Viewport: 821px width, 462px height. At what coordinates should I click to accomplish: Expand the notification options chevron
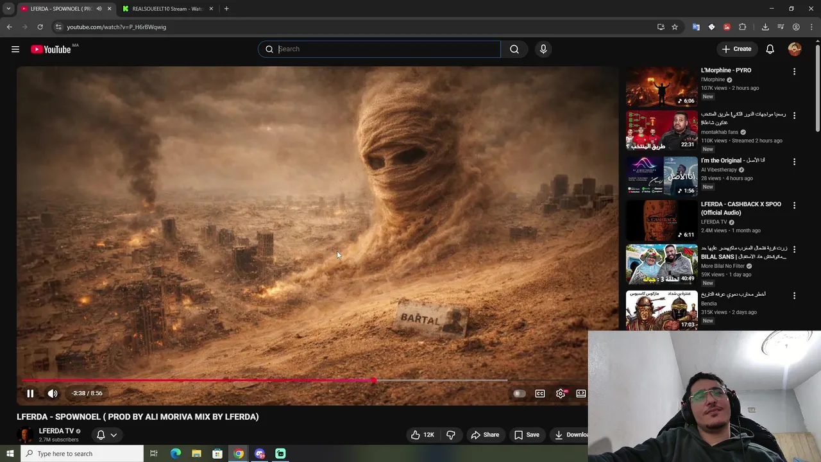click(x=114, y=435)
